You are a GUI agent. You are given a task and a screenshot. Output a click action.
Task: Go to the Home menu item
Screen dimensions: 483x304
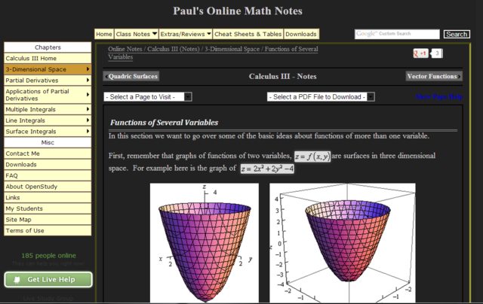[x=104, y=34]
